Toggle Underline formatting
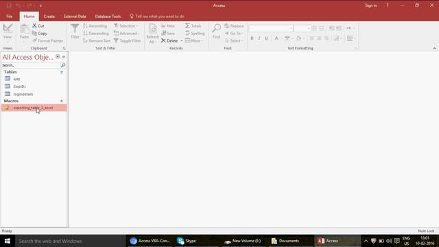Image resolution: width=439 pixels, height=247 pixels. tap(266, 38)
